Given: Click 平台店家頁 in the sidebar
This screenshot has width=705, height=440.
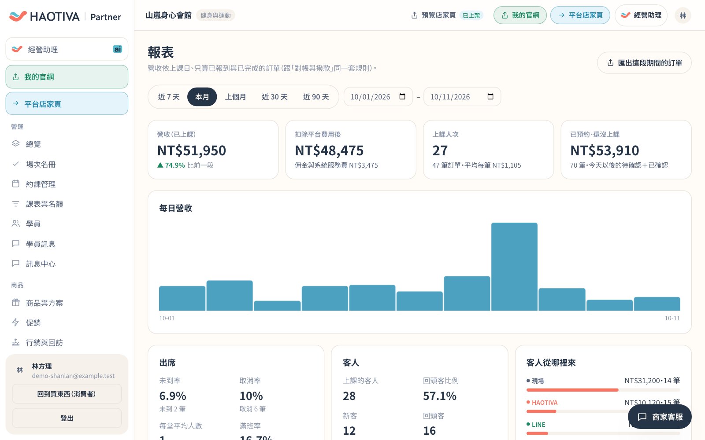Looking at the screenshot, I should 67,104.
